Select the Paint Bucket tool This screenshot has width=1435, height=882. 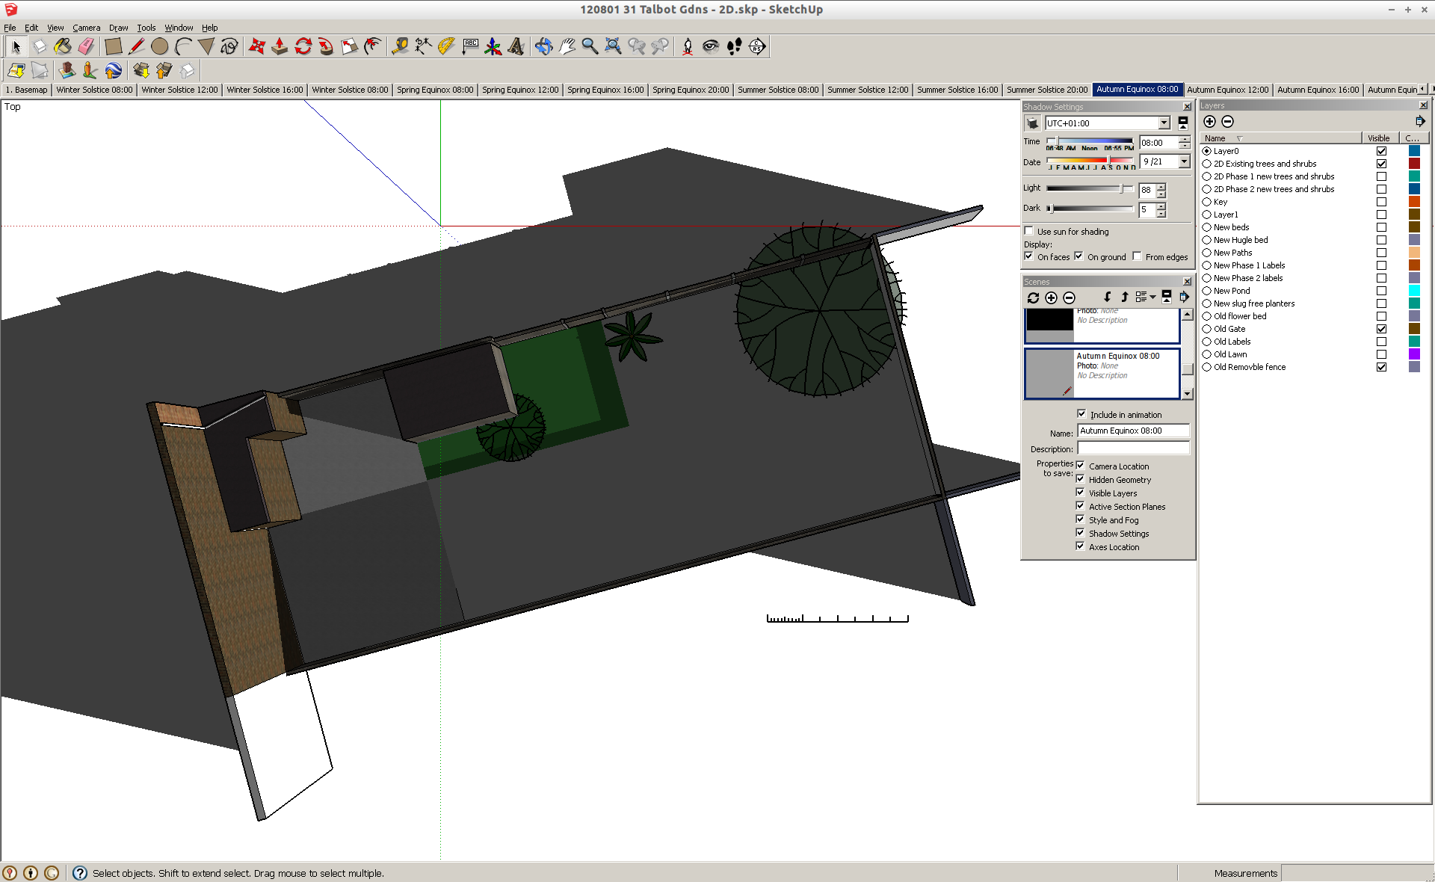point(63,46)
